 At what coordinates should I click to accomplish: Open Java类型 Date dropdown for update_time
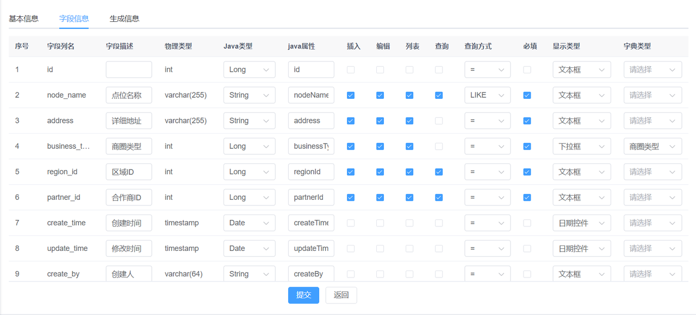249,248
